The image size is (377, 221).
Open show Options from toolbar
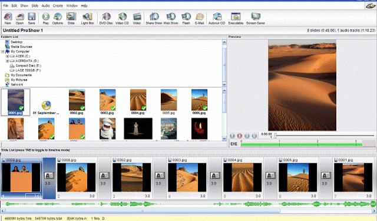(x=58, y=18)
